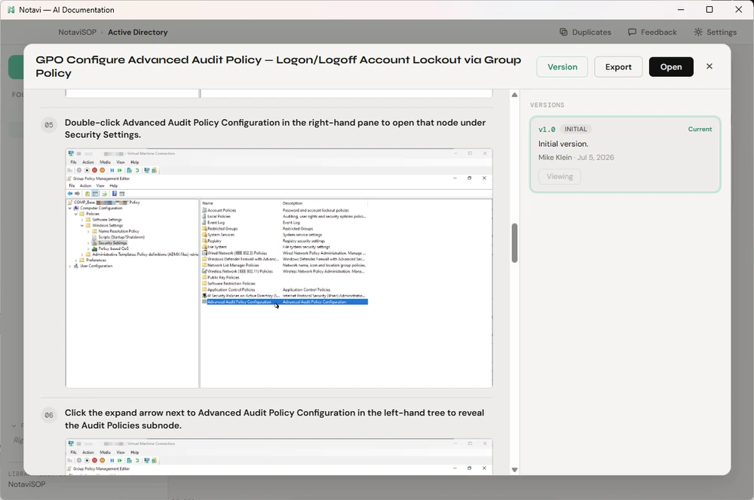
Task: Select the NotaviSOP breadcrumb link
Action: coord(78,32)
